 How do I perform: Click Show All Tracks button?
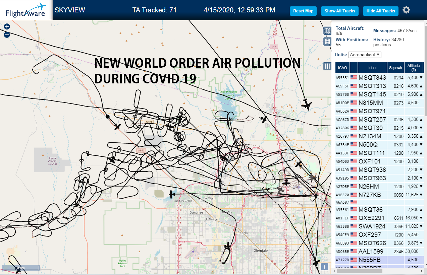tap(340, 11)
